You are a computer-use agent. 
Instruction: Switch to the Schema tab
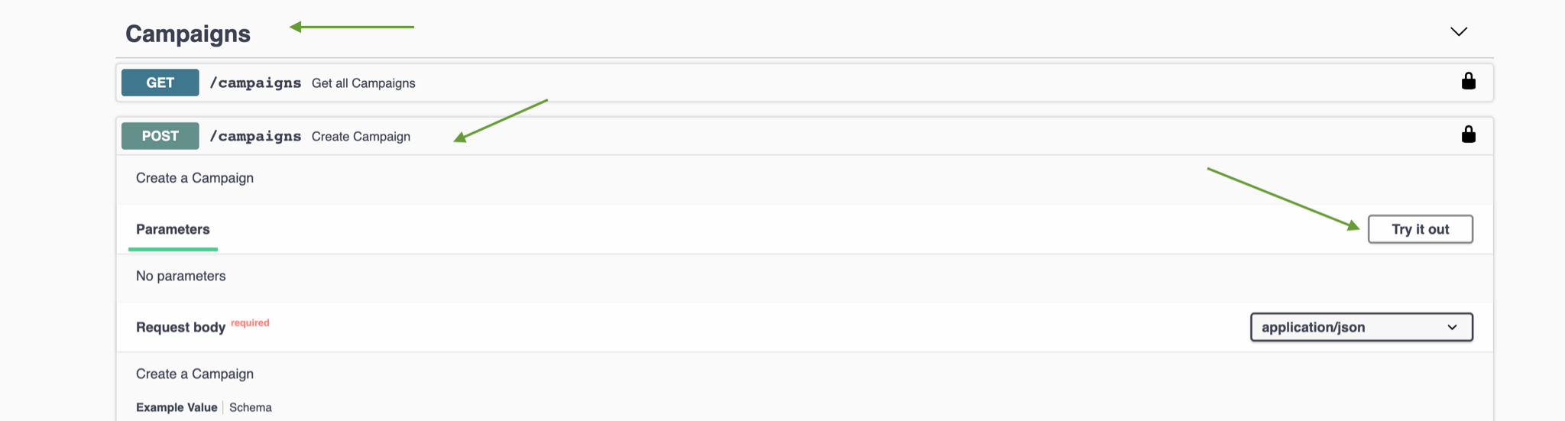coord(251,407)
